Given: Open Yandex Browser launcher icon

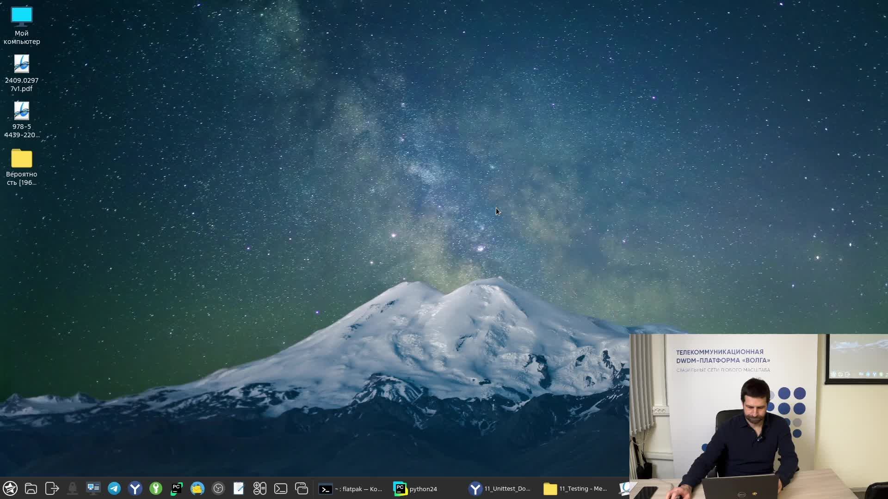Looking at the screenshot, I should click(135, 488).
